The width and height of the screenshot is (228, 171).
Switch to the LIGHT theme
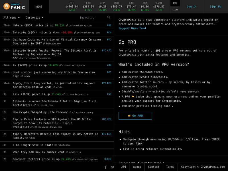pos(175,10)
